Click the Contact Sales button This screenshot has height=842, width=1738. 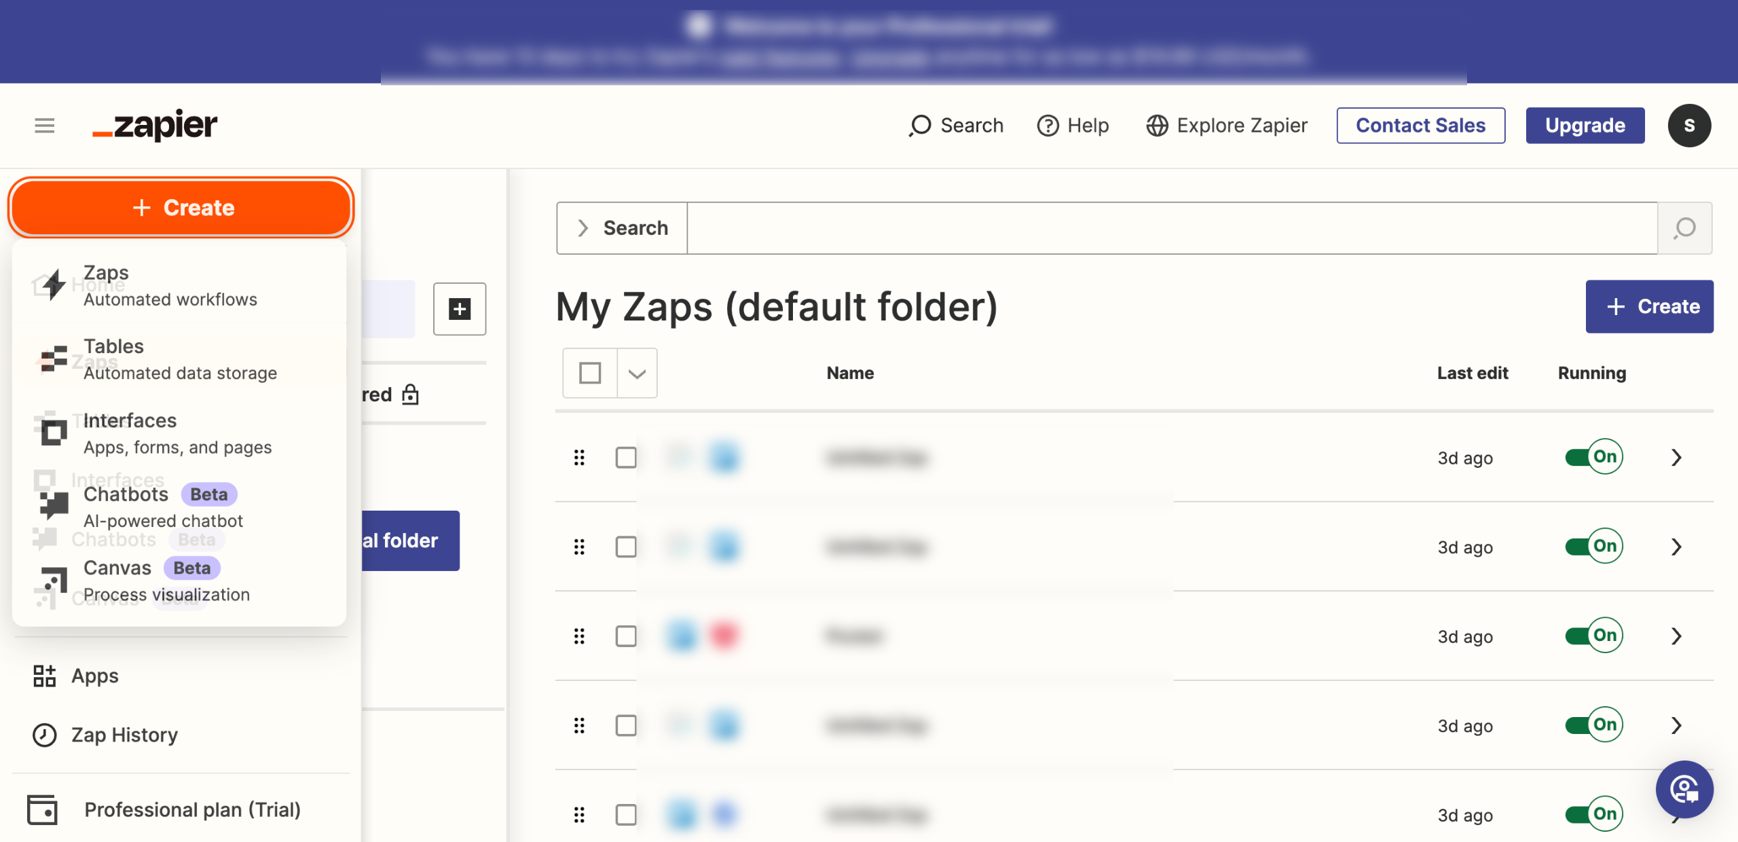pos(1420,126)
